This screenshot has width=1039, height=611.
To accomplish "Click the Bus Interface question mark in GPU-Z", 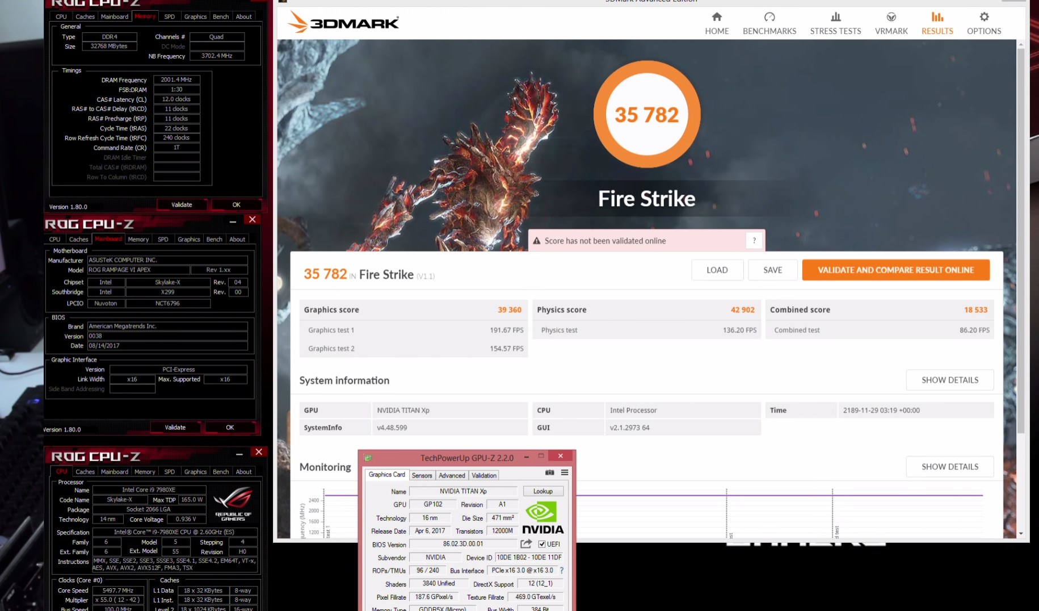I will tap(562, 570).
